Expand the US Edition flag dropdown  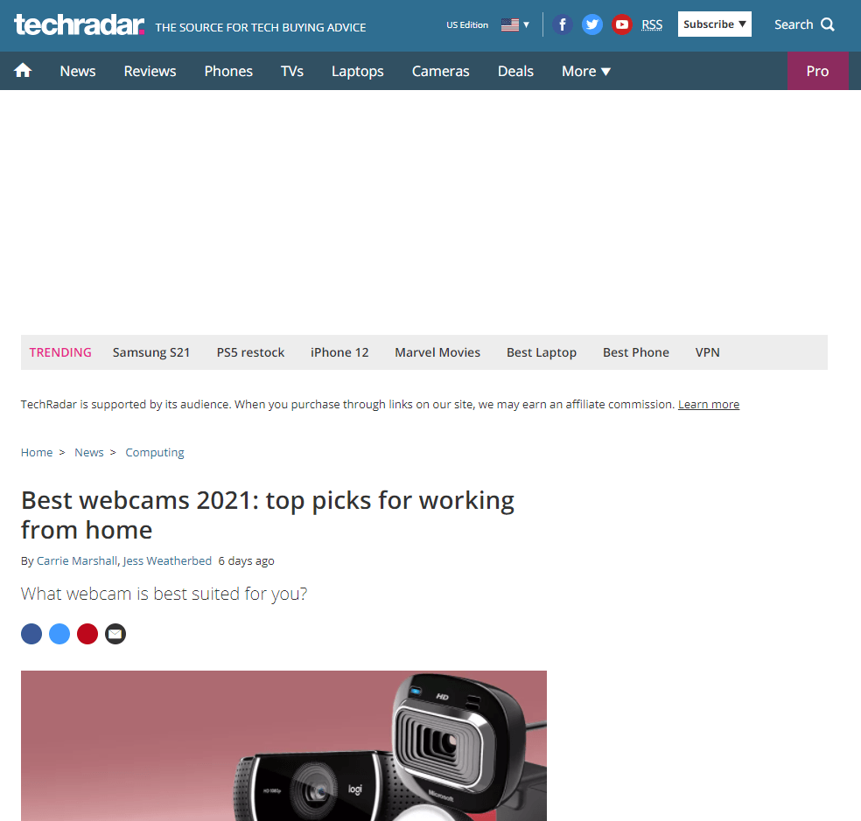pyautogui.click(x=515, y=24)
